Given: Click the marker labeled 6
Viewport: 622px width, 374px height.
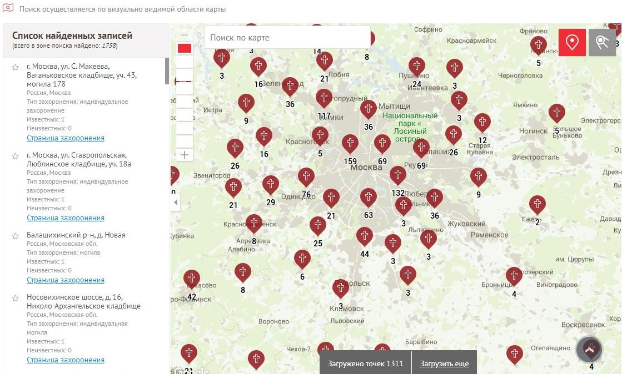Looking at the screenshot, I should (302, 260).
